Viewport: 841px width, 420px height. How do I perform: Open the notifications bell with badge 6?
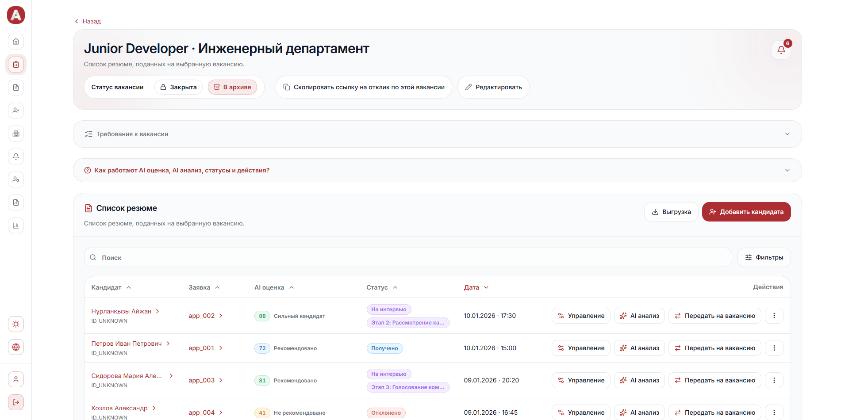[x=781, y=50]
